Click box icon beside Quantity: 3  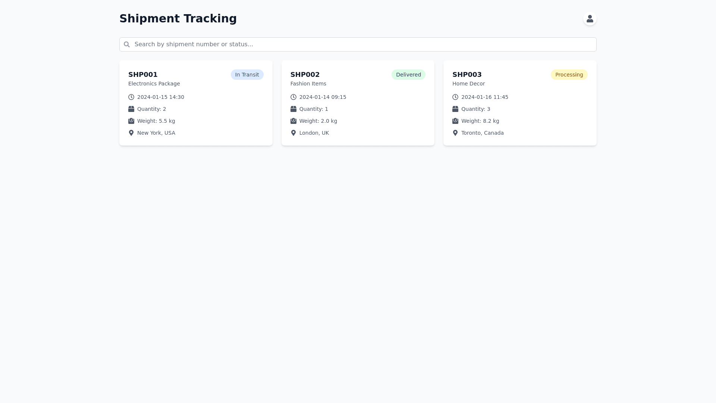tap(455, 109)
